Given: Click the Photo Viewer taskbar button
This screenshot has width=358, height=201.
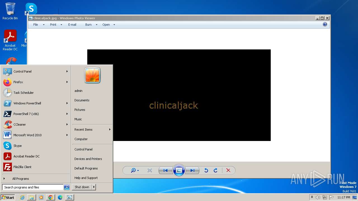Looking at the screenshot, I should point(69,197).
